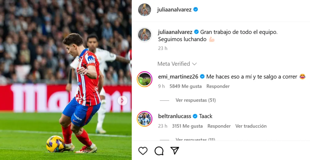Click the post photo of the player

click(66, 80)
